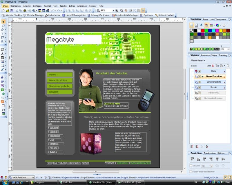Viewport: 232px width, 185px height.
Task: Switch to PhotoPlus X2 taskbar button
Action: (x=130, y=182)
